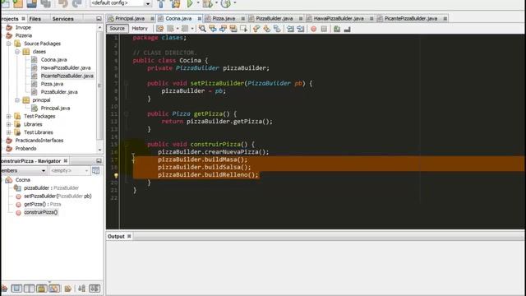Click the Uncomment code icon
Viewport: 526px width, 296px height.
pyautogui.click(x=347, y=29)
